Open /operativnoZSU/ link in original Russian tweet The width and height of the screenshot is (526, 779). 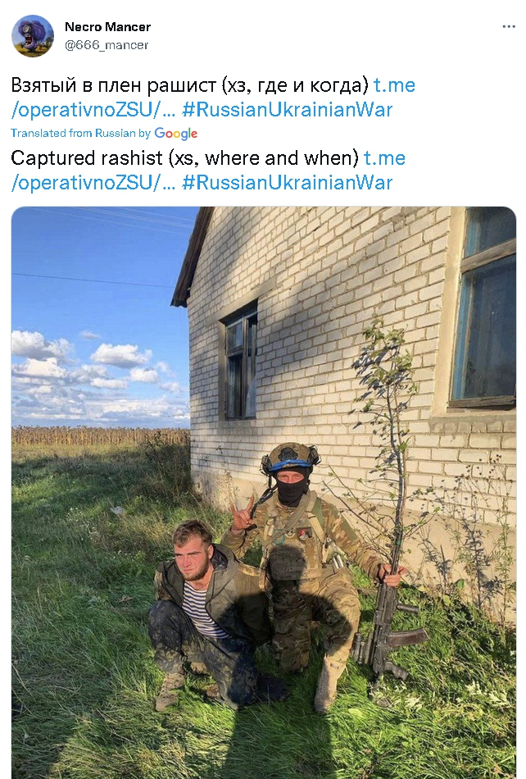[93, 109]
